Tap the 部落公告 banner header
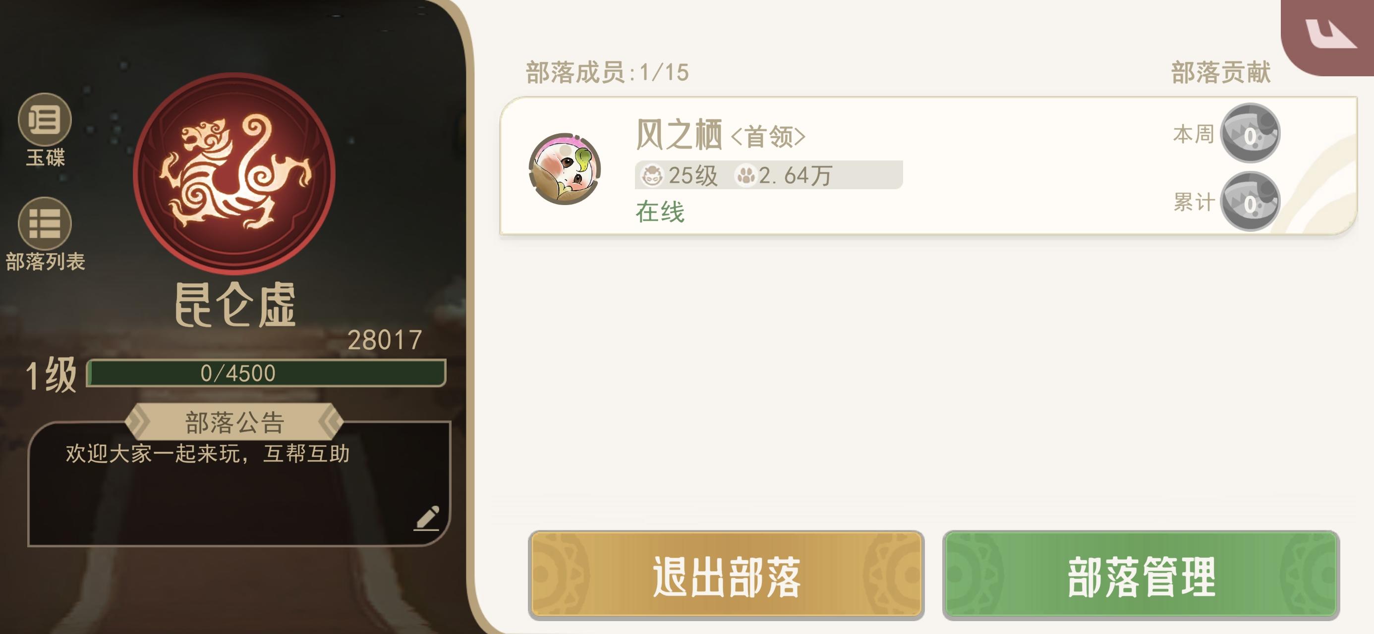Screen dimensions: 1374x634 234,422
